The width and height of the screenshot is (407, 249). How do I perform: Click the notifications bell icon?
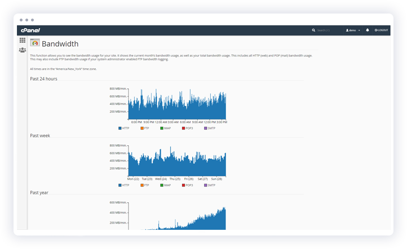[x=368, y=30]
